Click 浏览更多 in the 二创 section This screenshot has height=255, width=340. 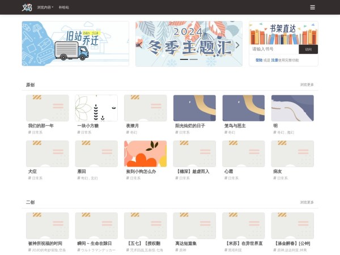[x=307, y=202]
